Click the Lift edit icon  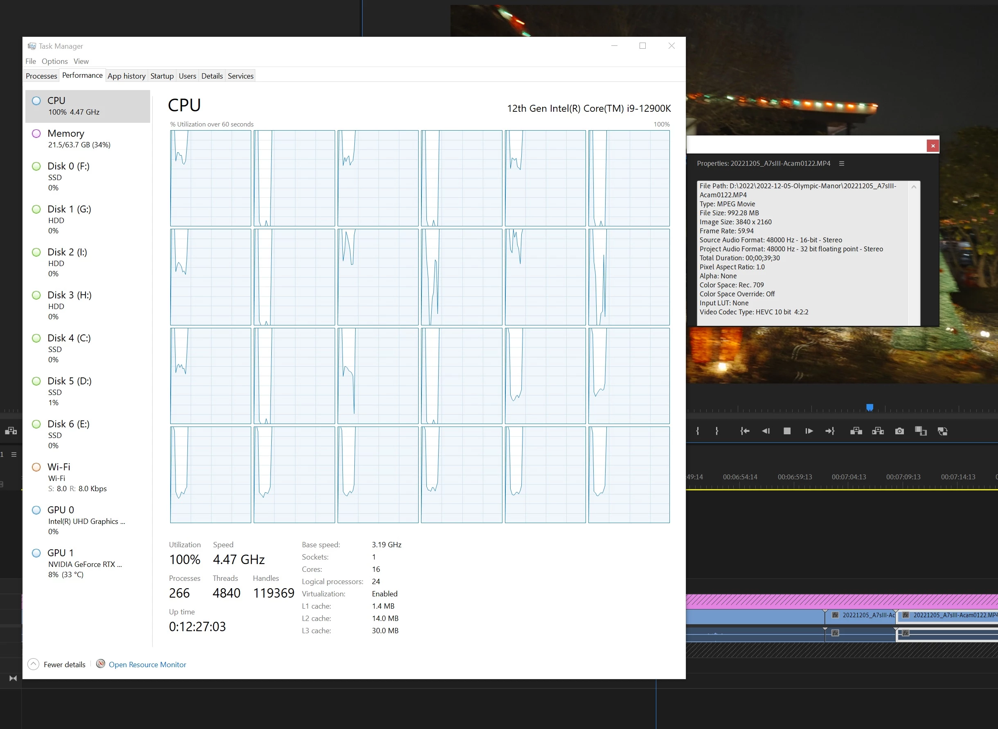[856, 431]
